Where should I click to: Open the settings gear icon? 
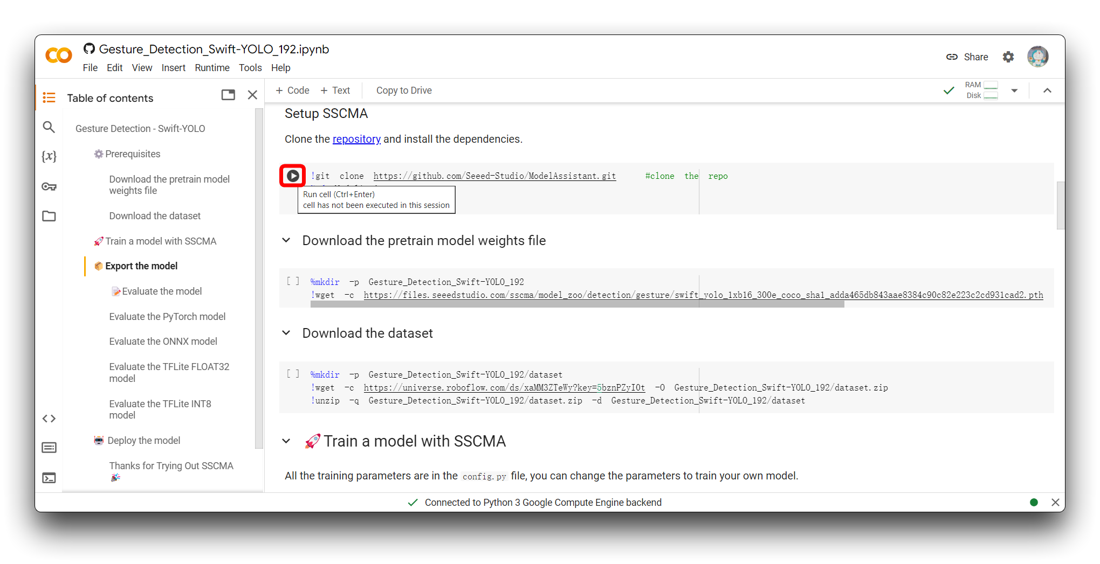point(1008,57)
